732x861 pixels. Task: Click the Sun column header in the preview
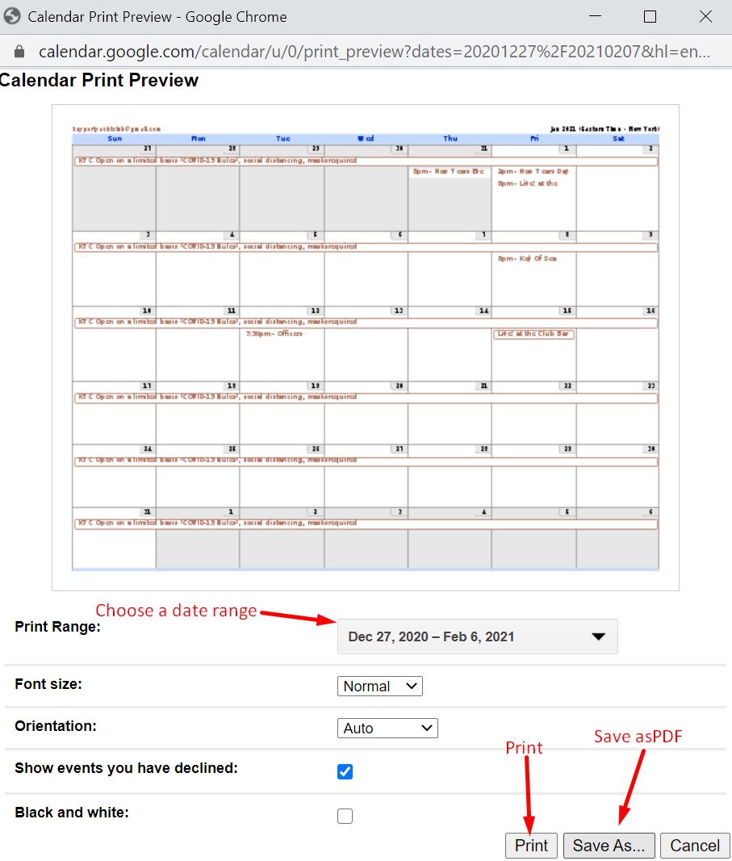115,139
